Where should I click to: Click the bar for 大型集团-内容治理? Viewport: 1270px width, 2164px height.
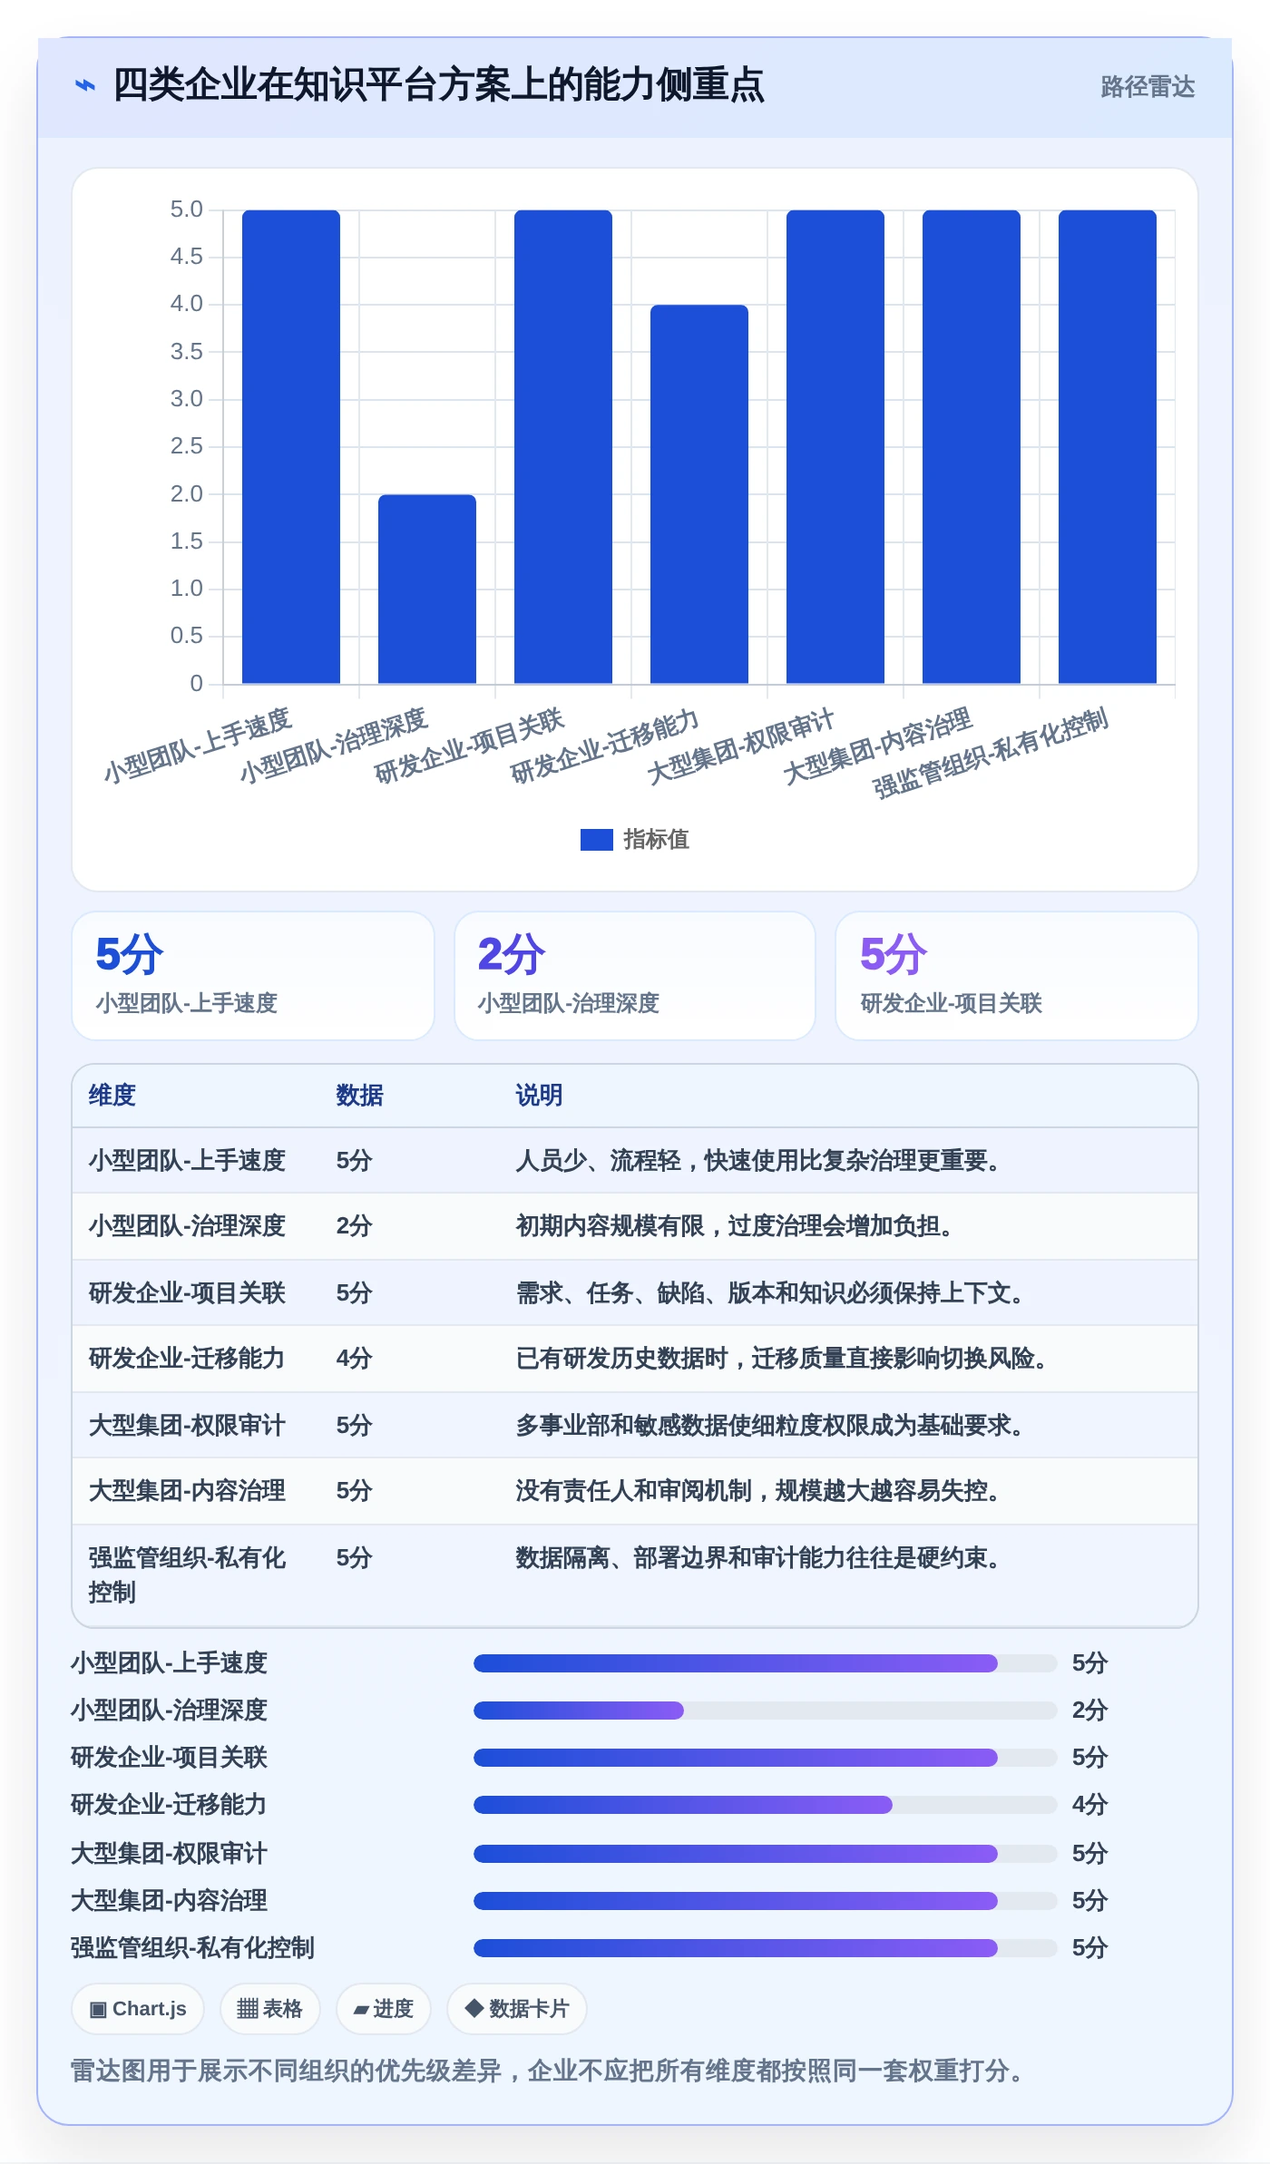(972, 446)
